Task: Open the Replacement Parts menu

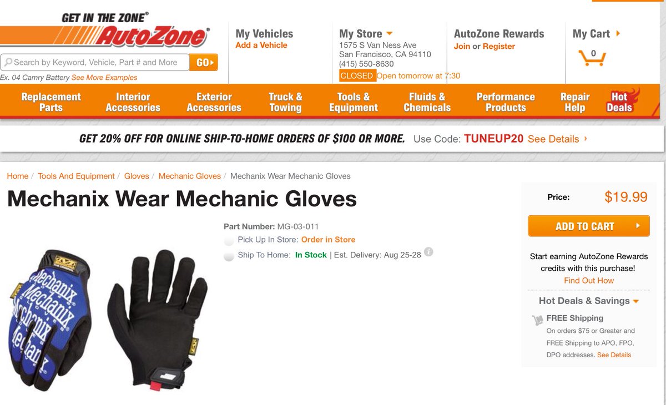Action: click(x=51, y=102)
